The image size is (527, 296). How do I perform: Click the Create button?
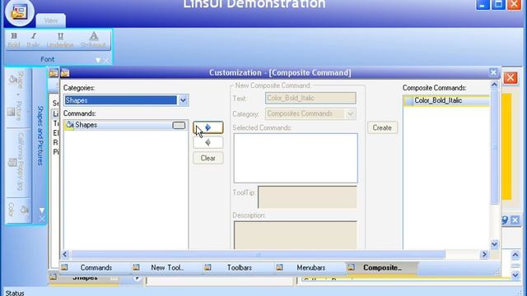point(382,127)
